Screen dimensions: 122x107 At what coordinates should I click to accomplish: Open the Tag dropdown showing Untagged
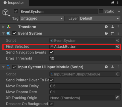click(x=42, y=18)
